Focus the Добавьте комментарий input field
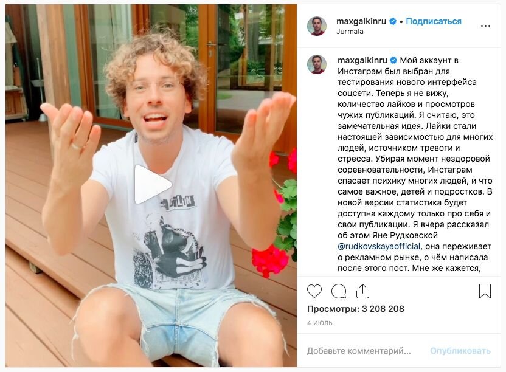This screenshot has height=372, width=506. tap(359, 351)
